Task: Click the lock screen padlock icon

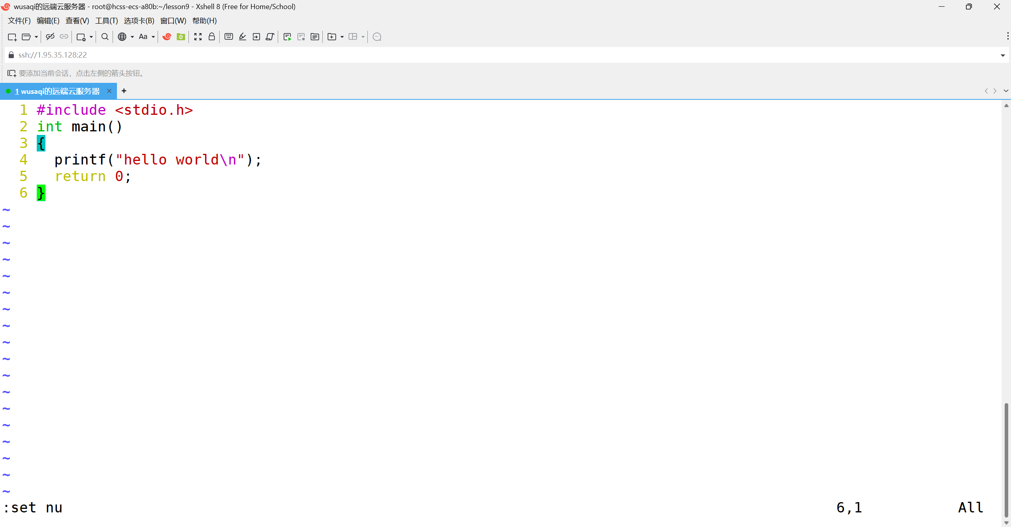Action: 212,37
